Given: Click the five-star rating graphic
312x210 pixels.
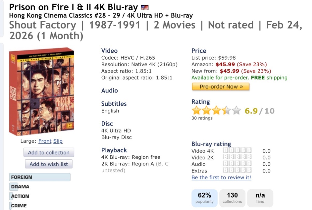Looking at the screenshot, I should [x=216, y=111].
